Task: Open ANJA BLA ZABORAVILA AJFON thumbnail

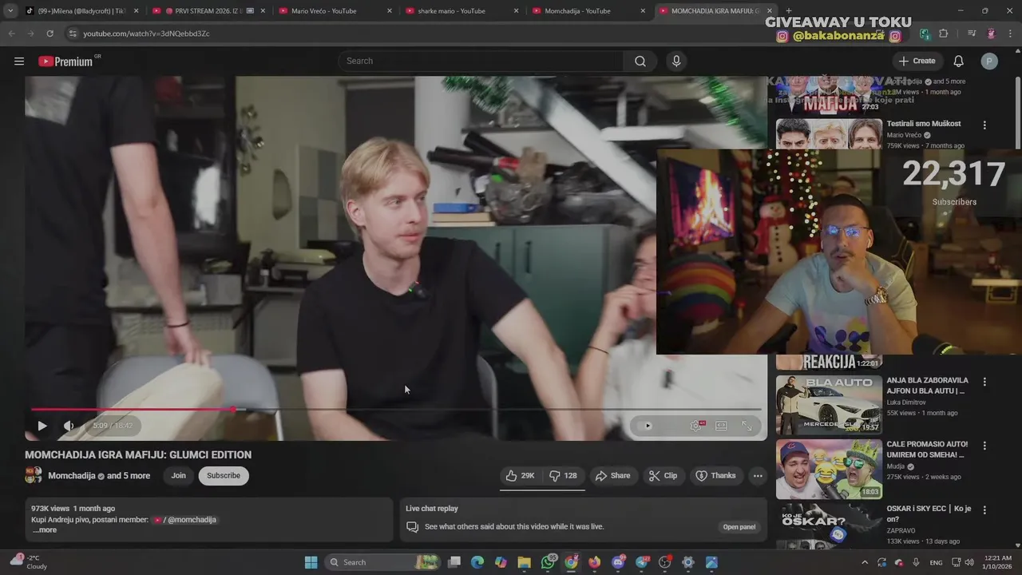Action: click(x=829, y=405)
